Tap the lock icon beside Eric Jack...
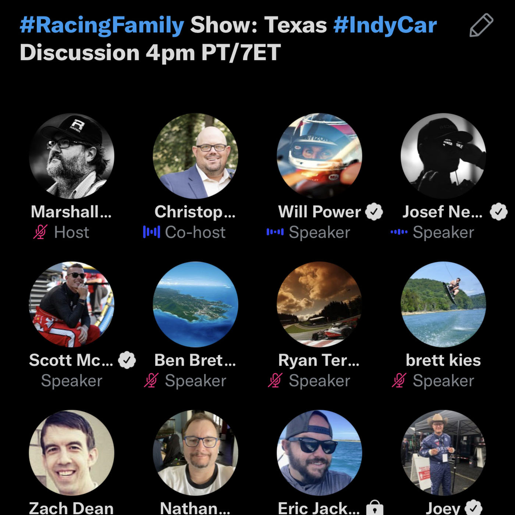515x515 pixels. click(375, 508)
